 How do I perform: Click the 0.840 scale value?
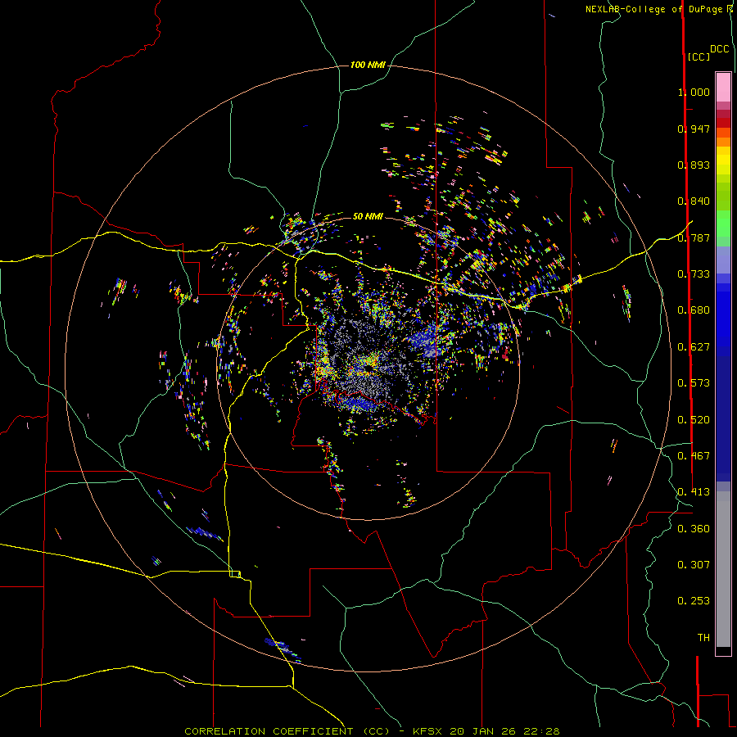[x=694, y=201]
